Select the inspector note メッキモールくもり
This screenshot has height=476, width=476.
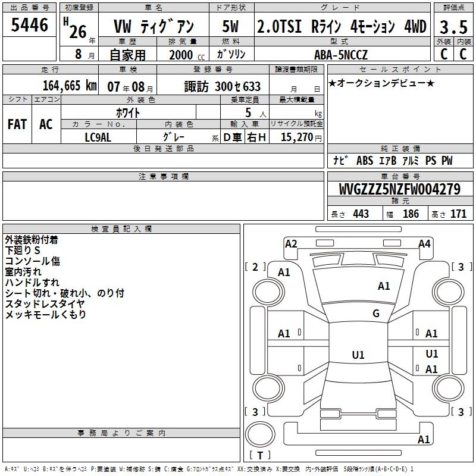click(x=46, y=314)
